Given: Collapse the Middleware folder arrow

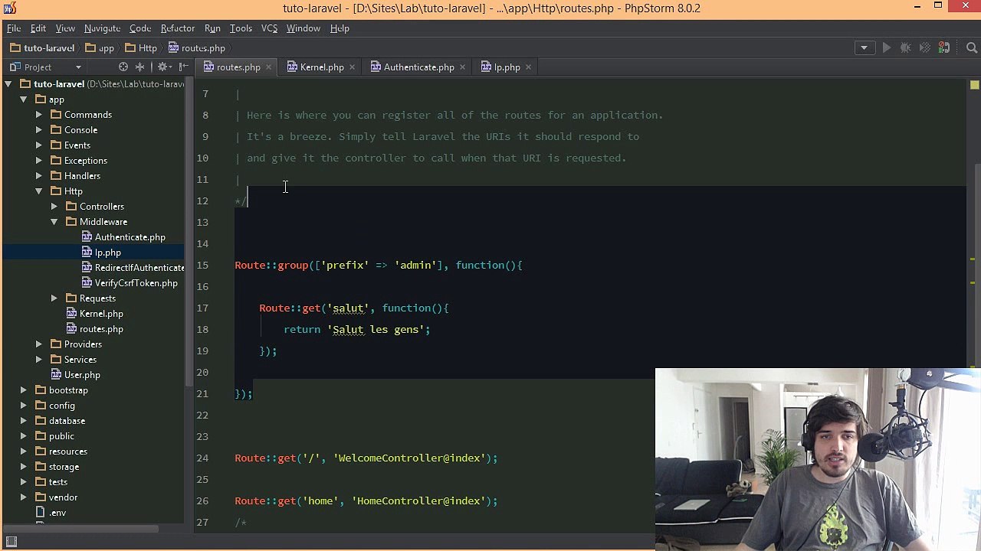Looking at the screenshot, I should (54, 222).
